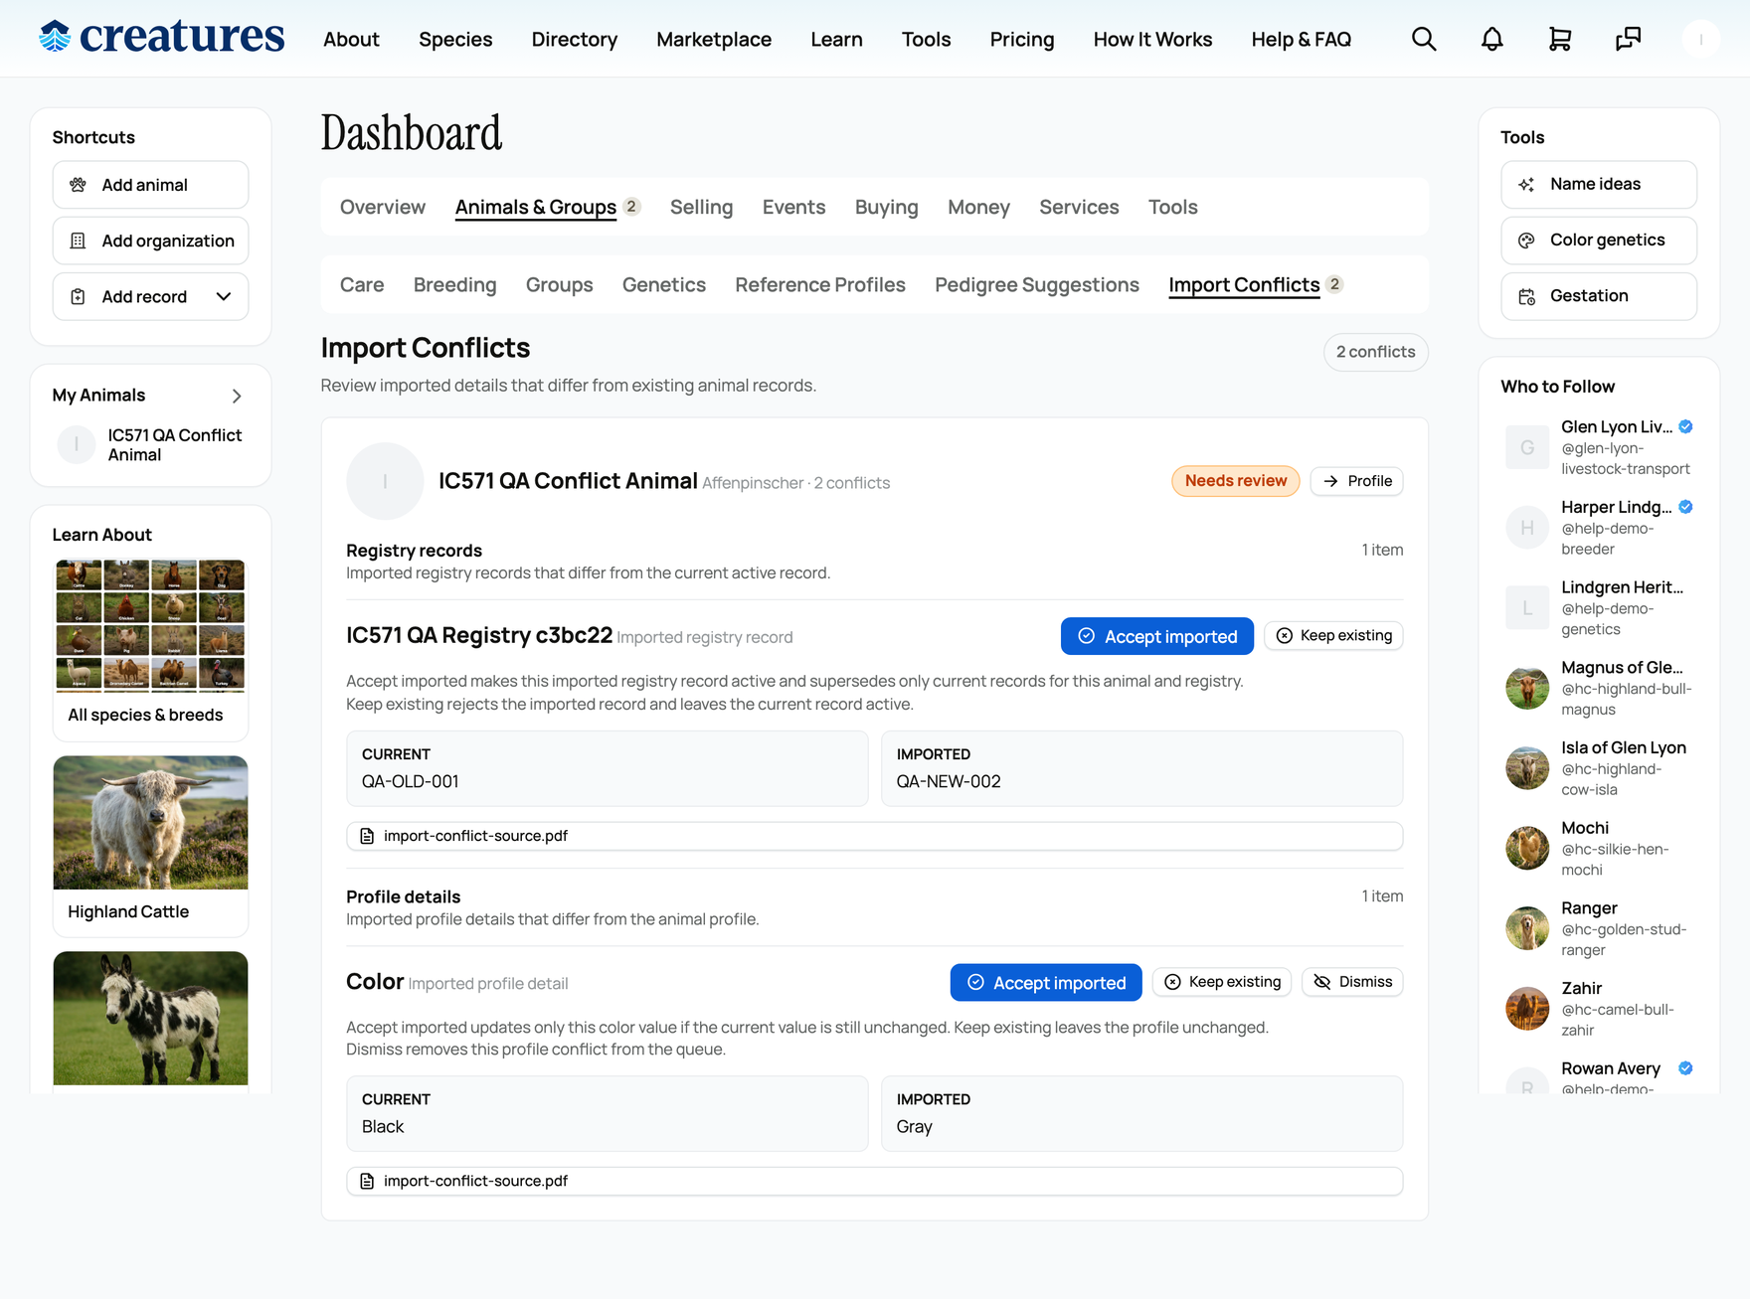
Task: Open the animal Profile button
Action: click(1356, 481)
